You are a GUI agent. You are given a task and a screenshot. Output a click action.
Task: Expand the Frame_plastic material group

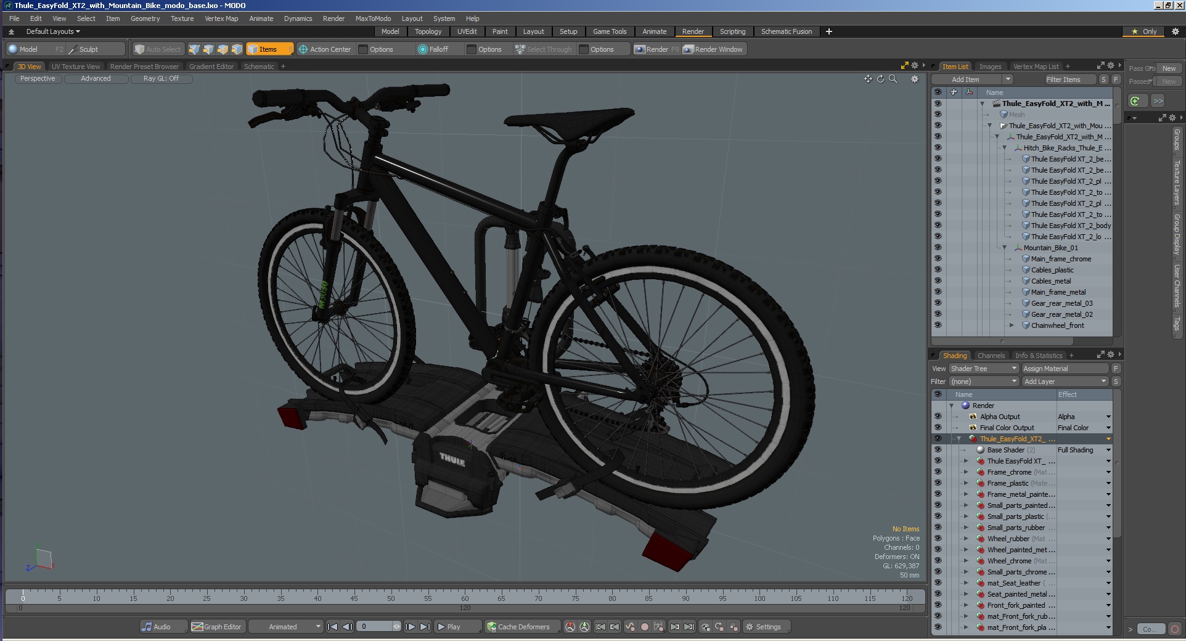pyautogui.click(x=966, y=483)
